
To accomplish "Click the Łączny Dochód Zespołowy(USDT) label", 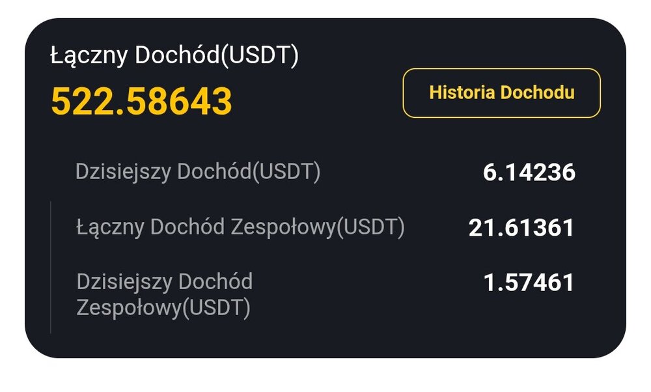I will click(x=240, y=227).
